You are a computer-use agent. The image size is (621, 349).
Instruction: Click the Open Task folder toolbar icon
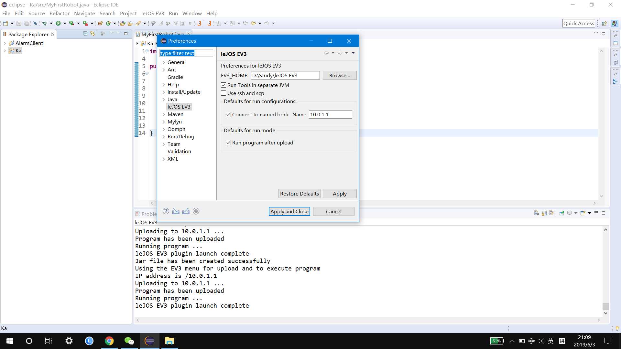click(x=130, y=23)
